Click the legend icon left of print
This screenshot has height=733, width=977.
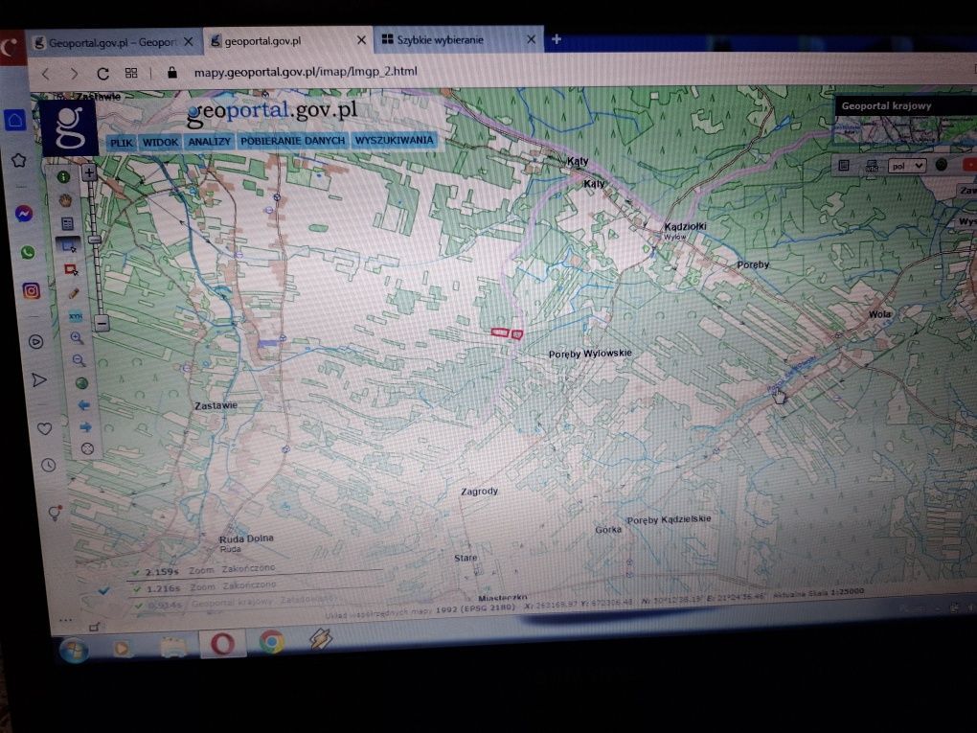[x=844, y=165]
